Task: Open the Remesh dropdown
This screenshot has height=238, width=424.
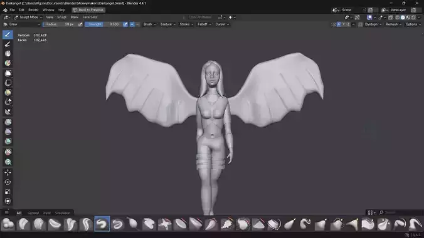Action: point(393,24)
